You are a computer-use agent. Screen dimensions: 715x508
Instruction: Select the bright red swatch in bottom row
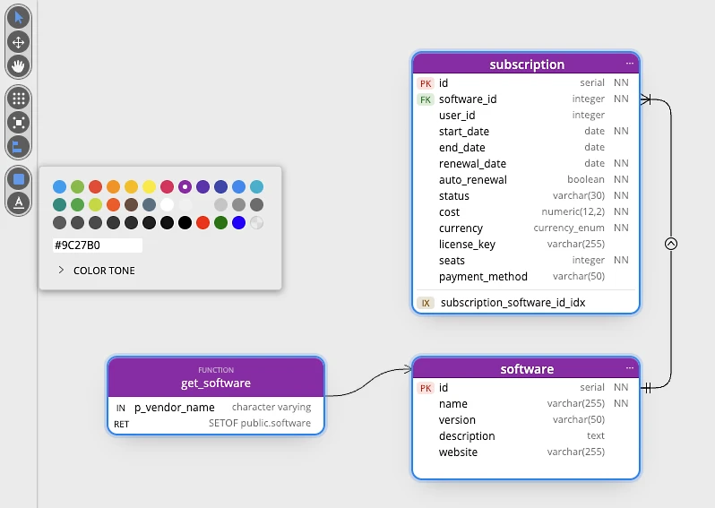[202, 222]
